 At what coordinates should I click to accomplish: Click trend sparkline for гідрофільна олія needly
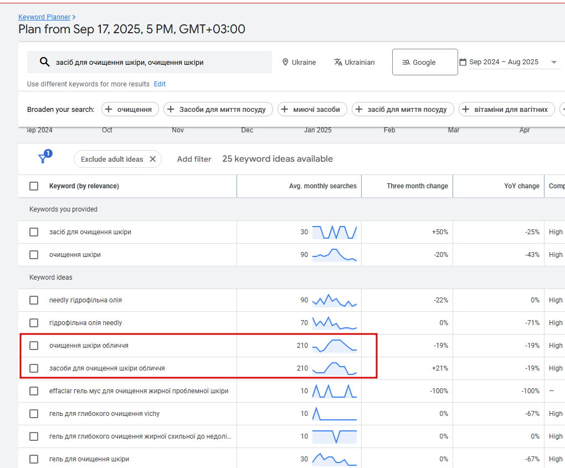coord(335,323)
